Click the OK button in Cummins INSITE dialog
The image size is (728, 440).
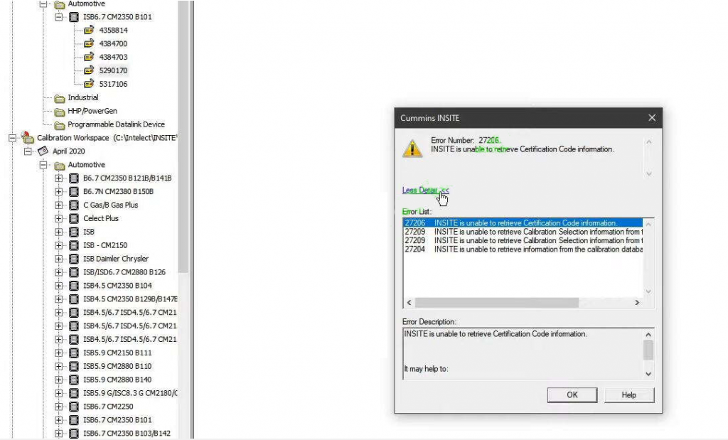[x=572, y=395]
